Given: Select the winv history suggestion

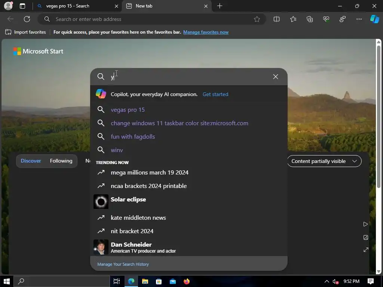Looking at the screenshot, I should coord(189,150).
